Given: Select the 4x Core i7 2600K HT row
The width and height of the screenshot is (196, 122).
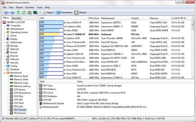Looking at the screenshot, I should [x=115, y=34].
